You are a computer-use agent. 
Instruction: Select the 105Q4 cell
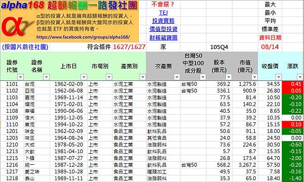[x=219, y=47]
